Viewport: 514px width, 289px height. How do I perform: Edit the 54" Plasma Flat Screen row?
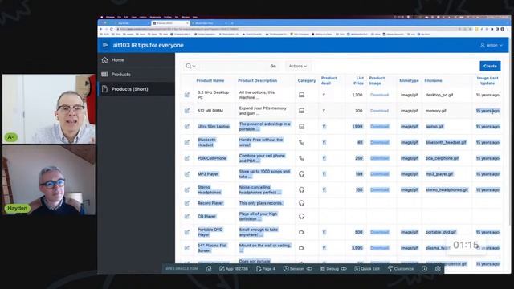click(x=187, y=248)
